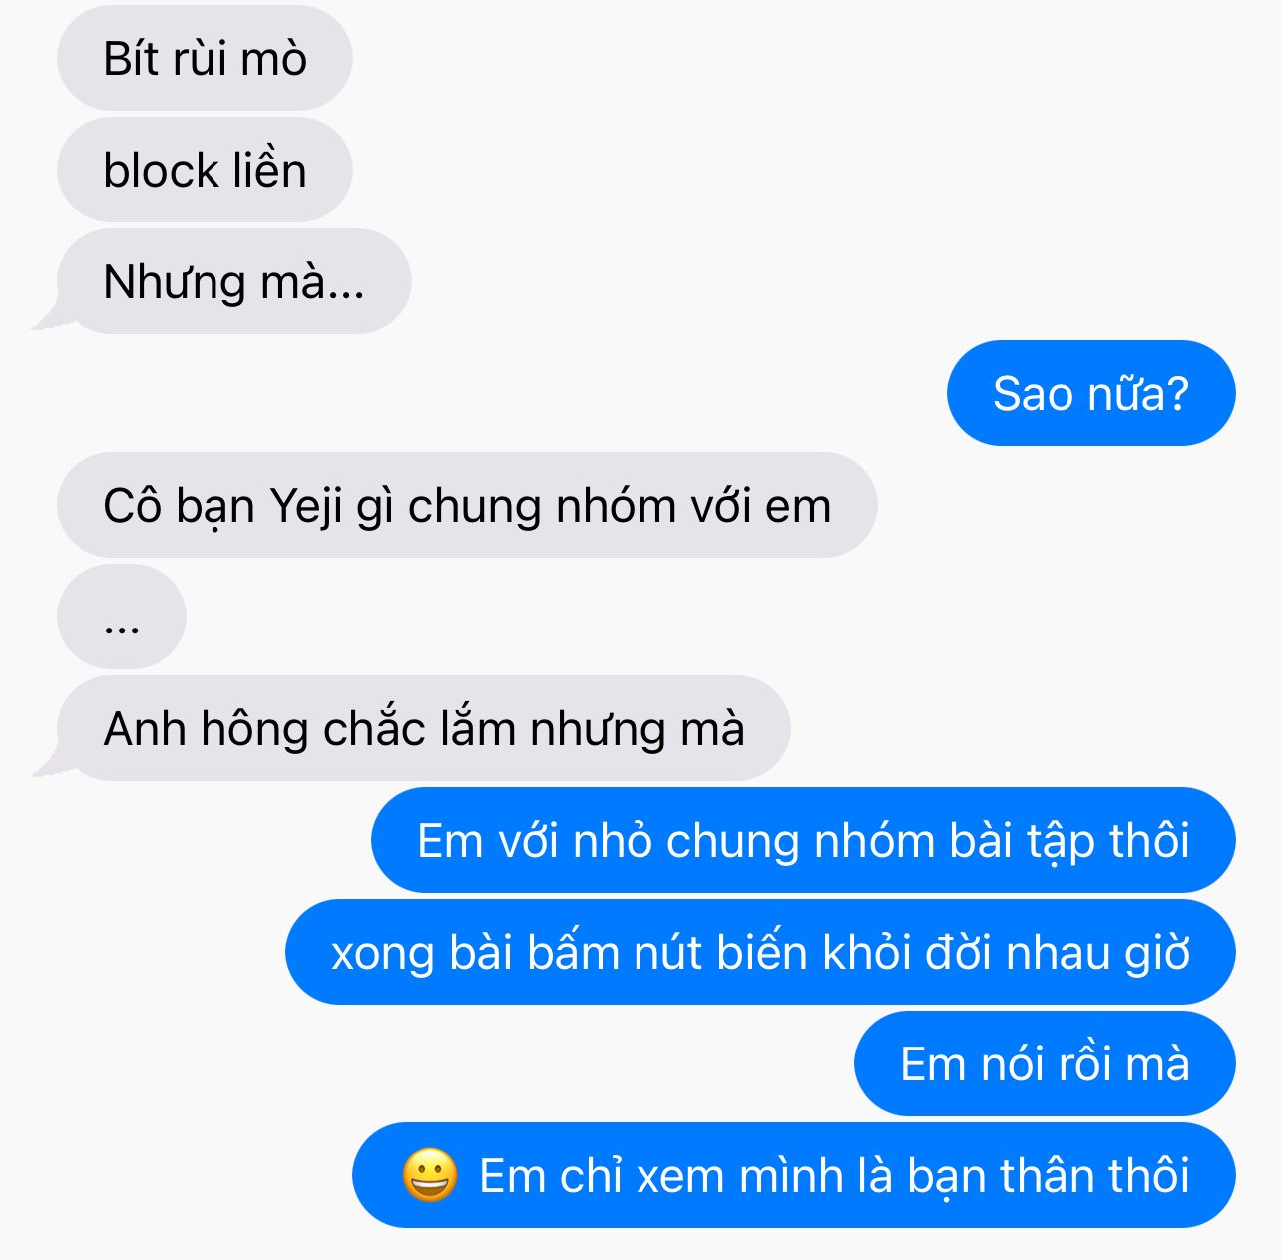Tap the 'block liền' message bubble
Viewport: 1281px width, 1260px height.
(205, 170)
